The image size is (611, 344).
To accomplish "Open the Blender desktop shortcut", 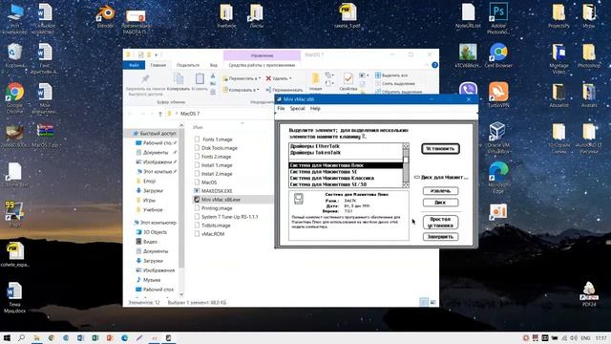I will pyautogui.click(x=106, y=16).
